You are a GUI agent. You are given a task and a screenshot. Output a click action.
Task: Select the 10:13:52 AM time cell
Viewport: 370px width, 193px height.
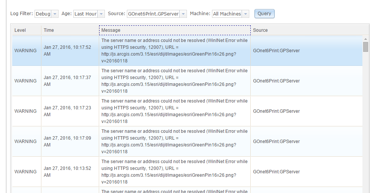[x=70, y=172]
